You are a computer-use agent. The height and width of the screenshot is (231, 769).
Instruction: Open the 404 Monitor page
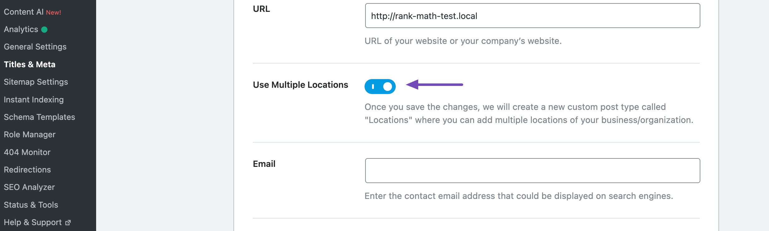pos(27,152)
